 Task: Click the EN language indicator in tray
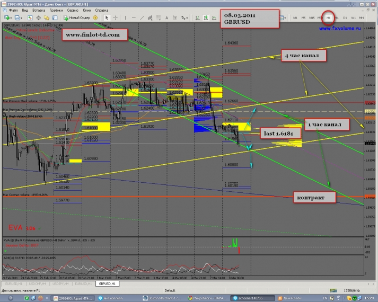pos(325,298)
